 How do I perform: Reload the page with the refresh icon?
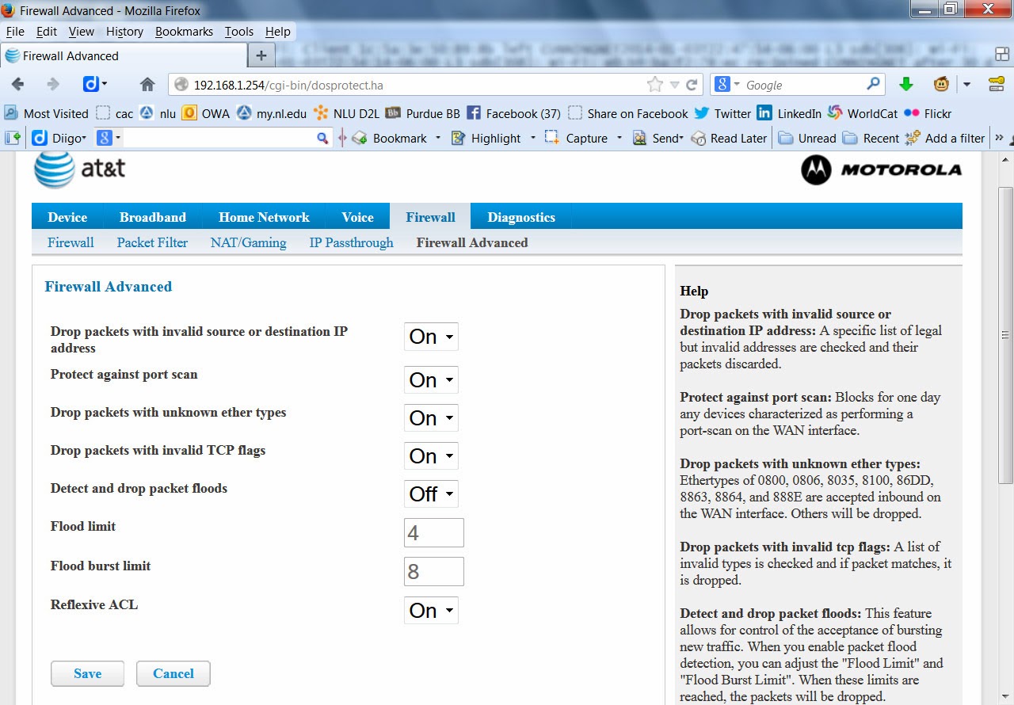pyautogui.click(x=692, y=85)
